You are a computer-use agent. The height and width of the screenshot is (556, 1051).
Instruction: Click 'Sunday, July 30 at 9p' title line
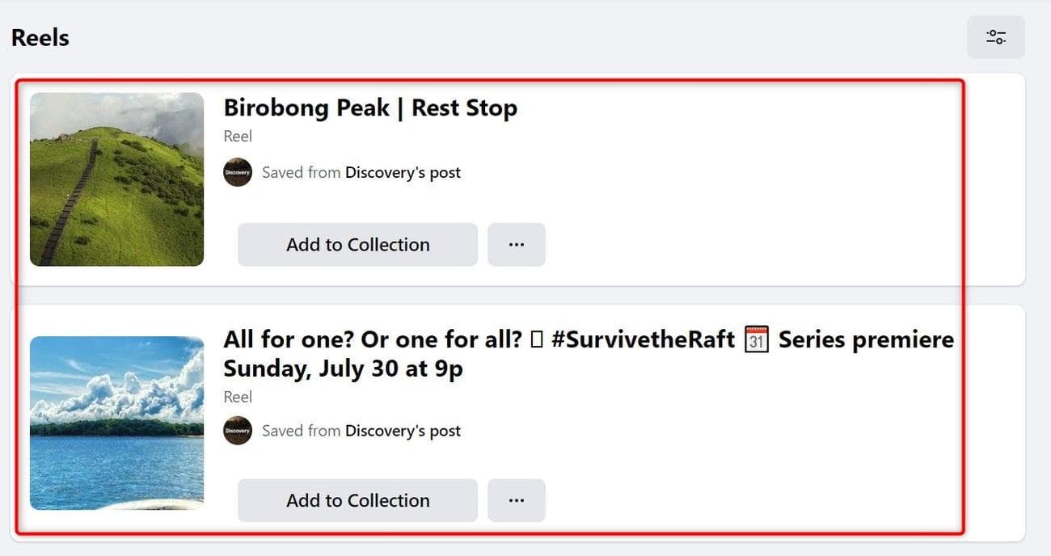point(343,369)
